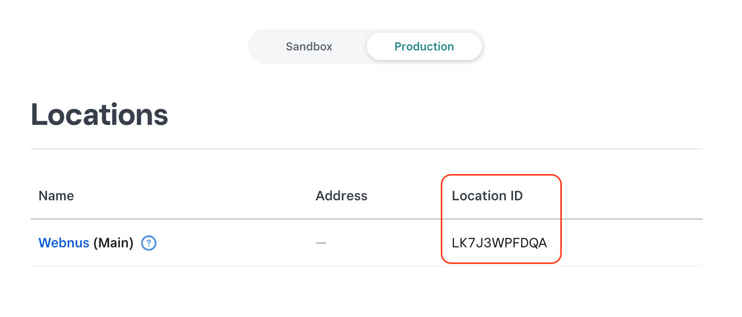Click the divider line below the Webnus row
This screenshot has height=317, width=742.
click(366, 266)
